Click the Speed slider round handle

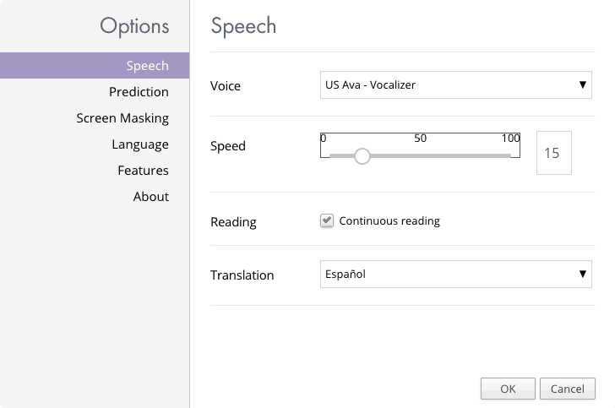click(362, 156)
